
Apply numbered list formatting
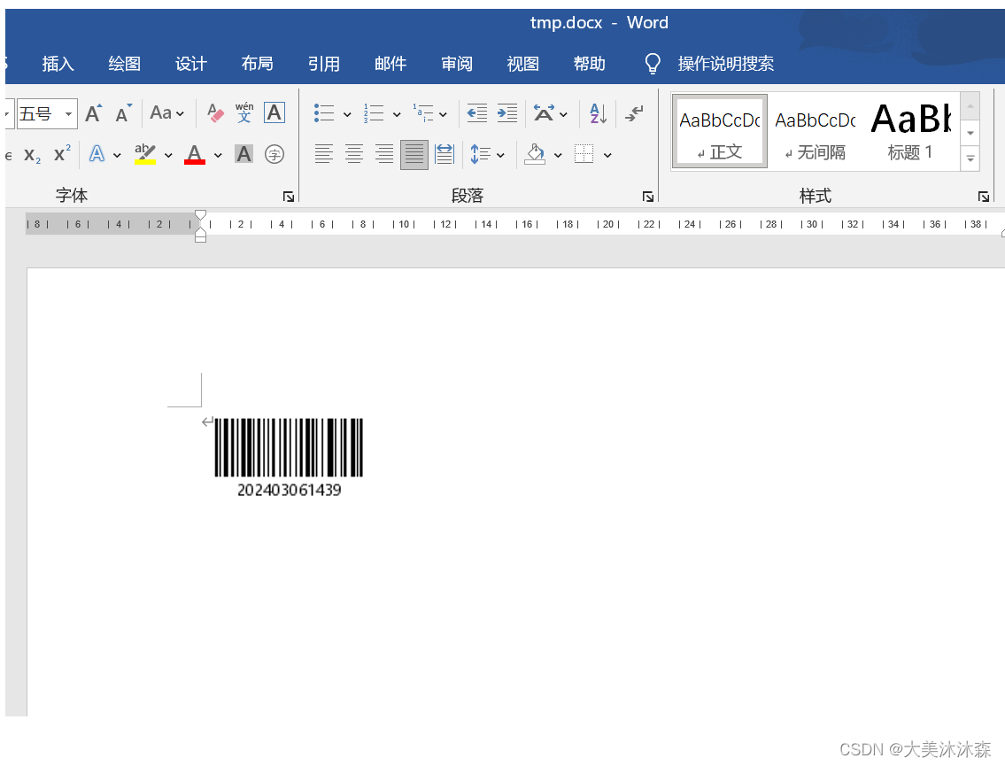coord(374,113)
